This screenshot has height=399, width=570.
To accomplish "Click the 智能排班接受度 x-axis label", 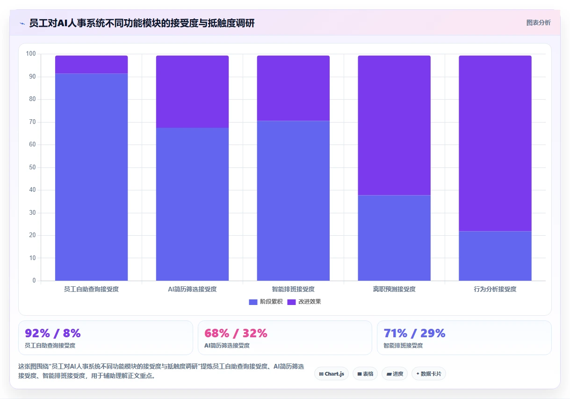I will tap(293, 290).
